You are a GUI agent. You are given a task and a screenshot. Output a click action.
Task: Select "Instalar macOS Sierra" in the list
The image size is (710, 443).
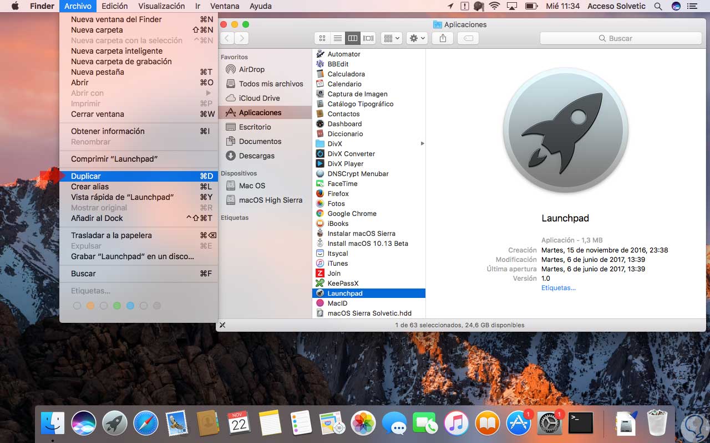(369, 234)
